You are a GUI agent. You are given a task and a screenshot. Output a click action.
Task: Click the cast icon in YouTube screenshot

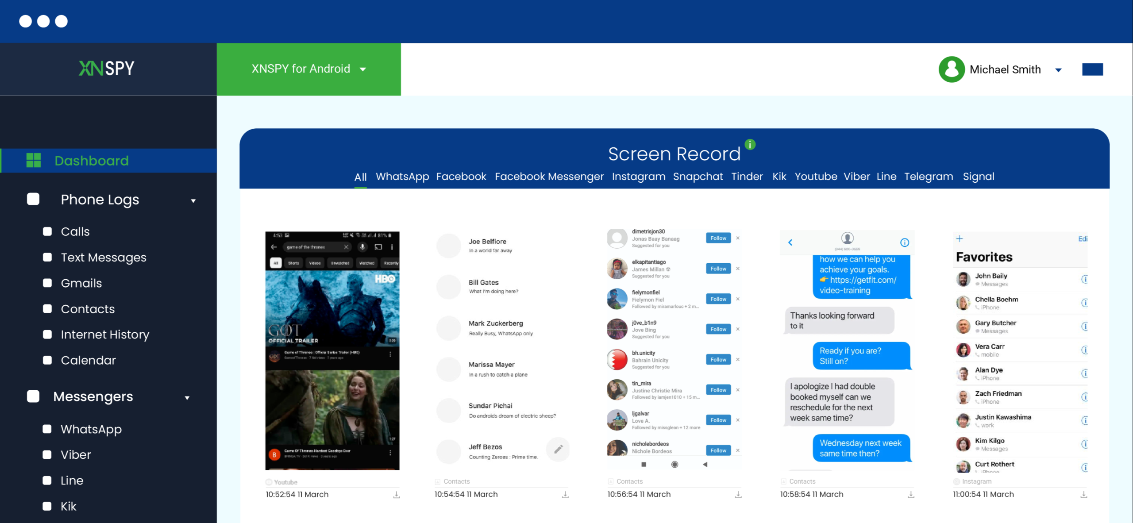[378, 247]
